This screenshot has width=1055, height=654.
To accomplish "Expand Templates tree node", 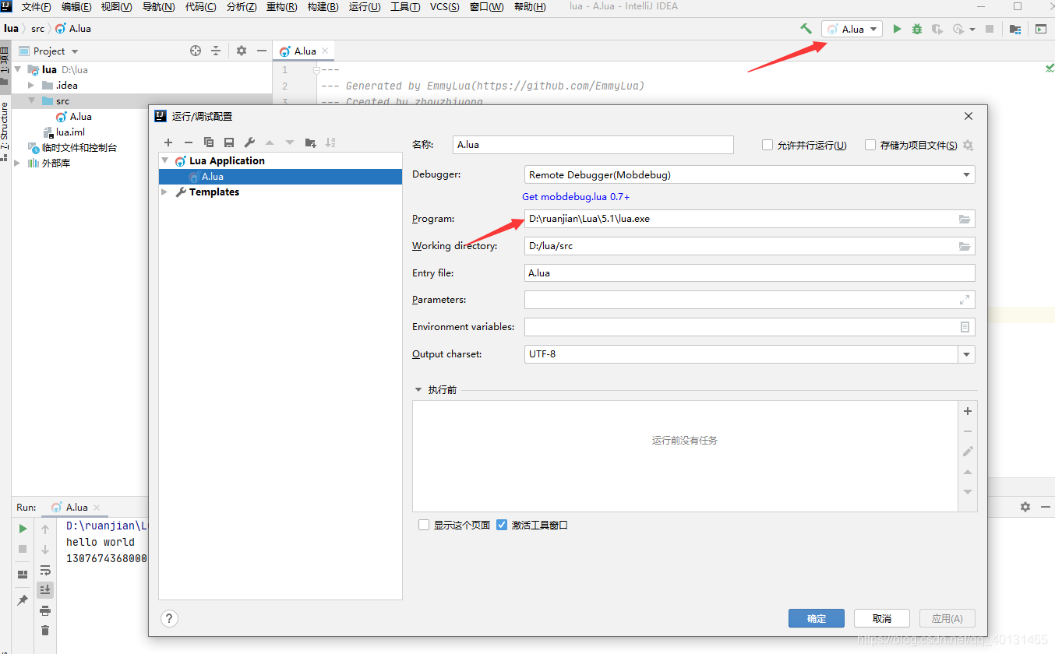I will click(x=164, y=192).
